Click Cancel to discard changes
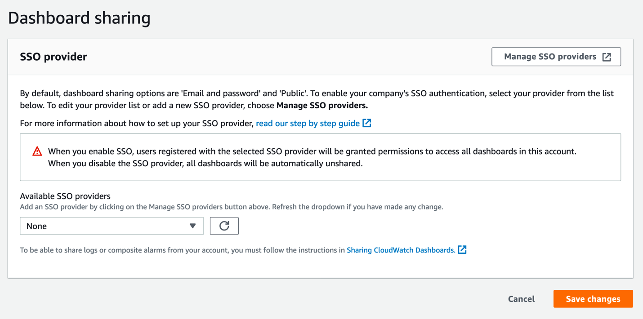 click(x=521, y=298)
